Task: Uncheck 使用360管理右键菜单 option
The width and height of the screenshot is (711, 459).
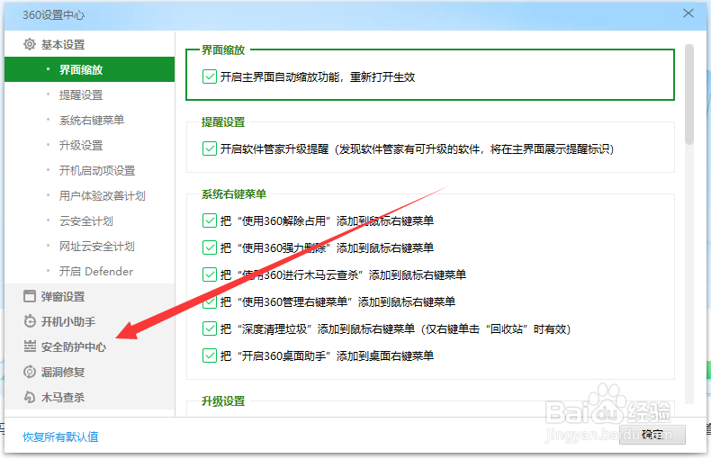Action: point(210,301)
